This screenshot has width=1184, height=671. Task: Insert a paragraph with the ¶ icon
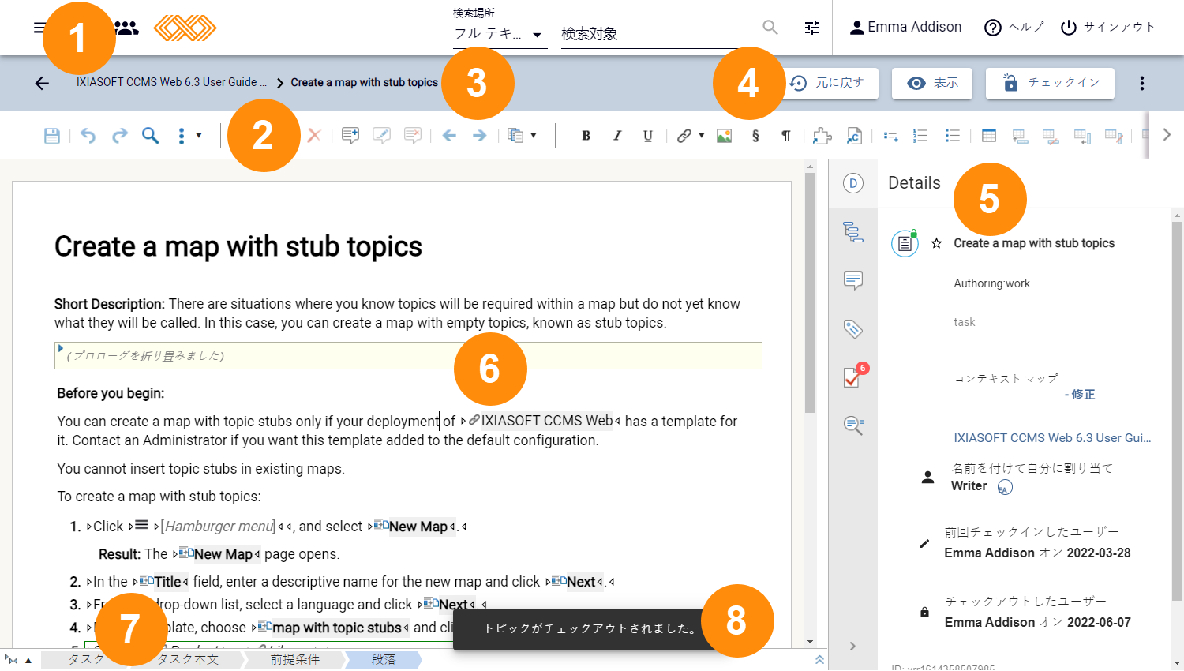coord(786,136)
